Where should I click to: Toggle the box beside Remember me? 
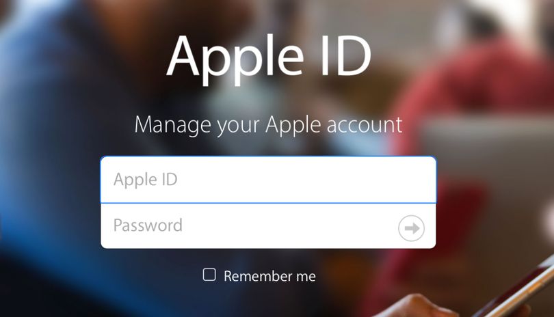(209, 275)
